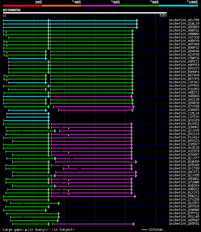Click the UniRef100_C1ML24 label
The image size is (201, 232).
[x=184, y=113]
